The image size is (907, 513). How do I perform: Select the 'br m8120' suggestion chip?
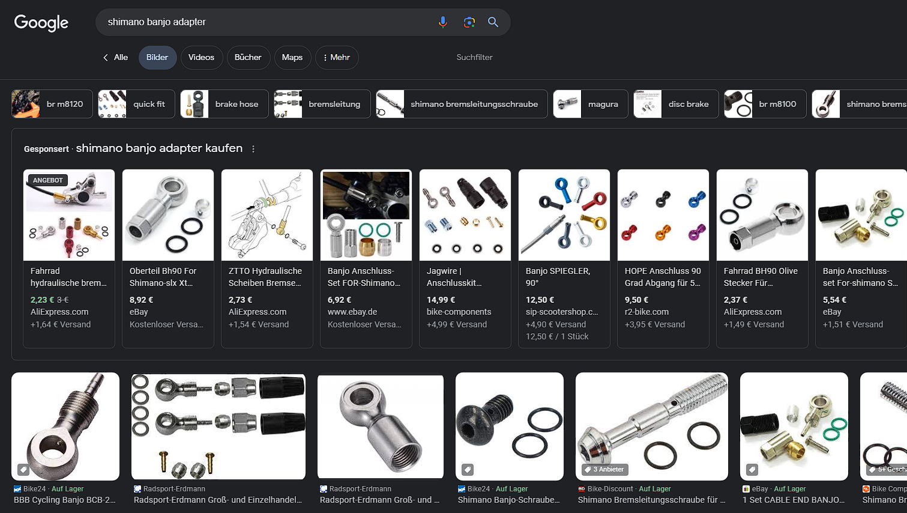pos(52,104)
